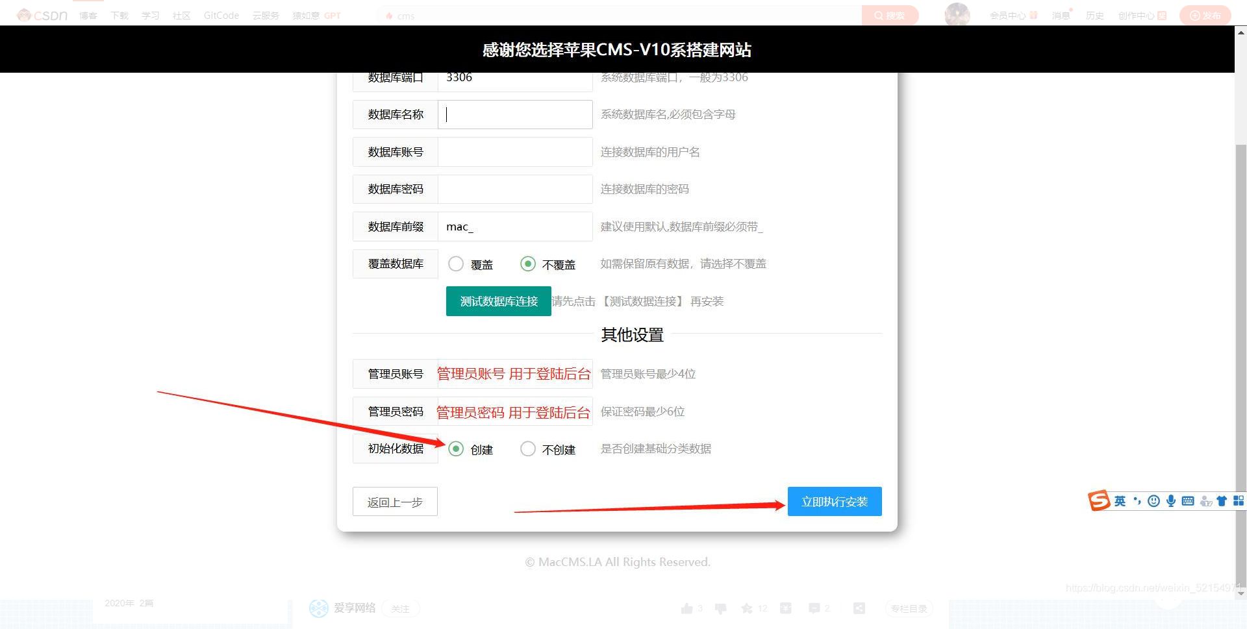
Task: Open 博客 in CSDN navigation
Action: (x=88, y=16)
